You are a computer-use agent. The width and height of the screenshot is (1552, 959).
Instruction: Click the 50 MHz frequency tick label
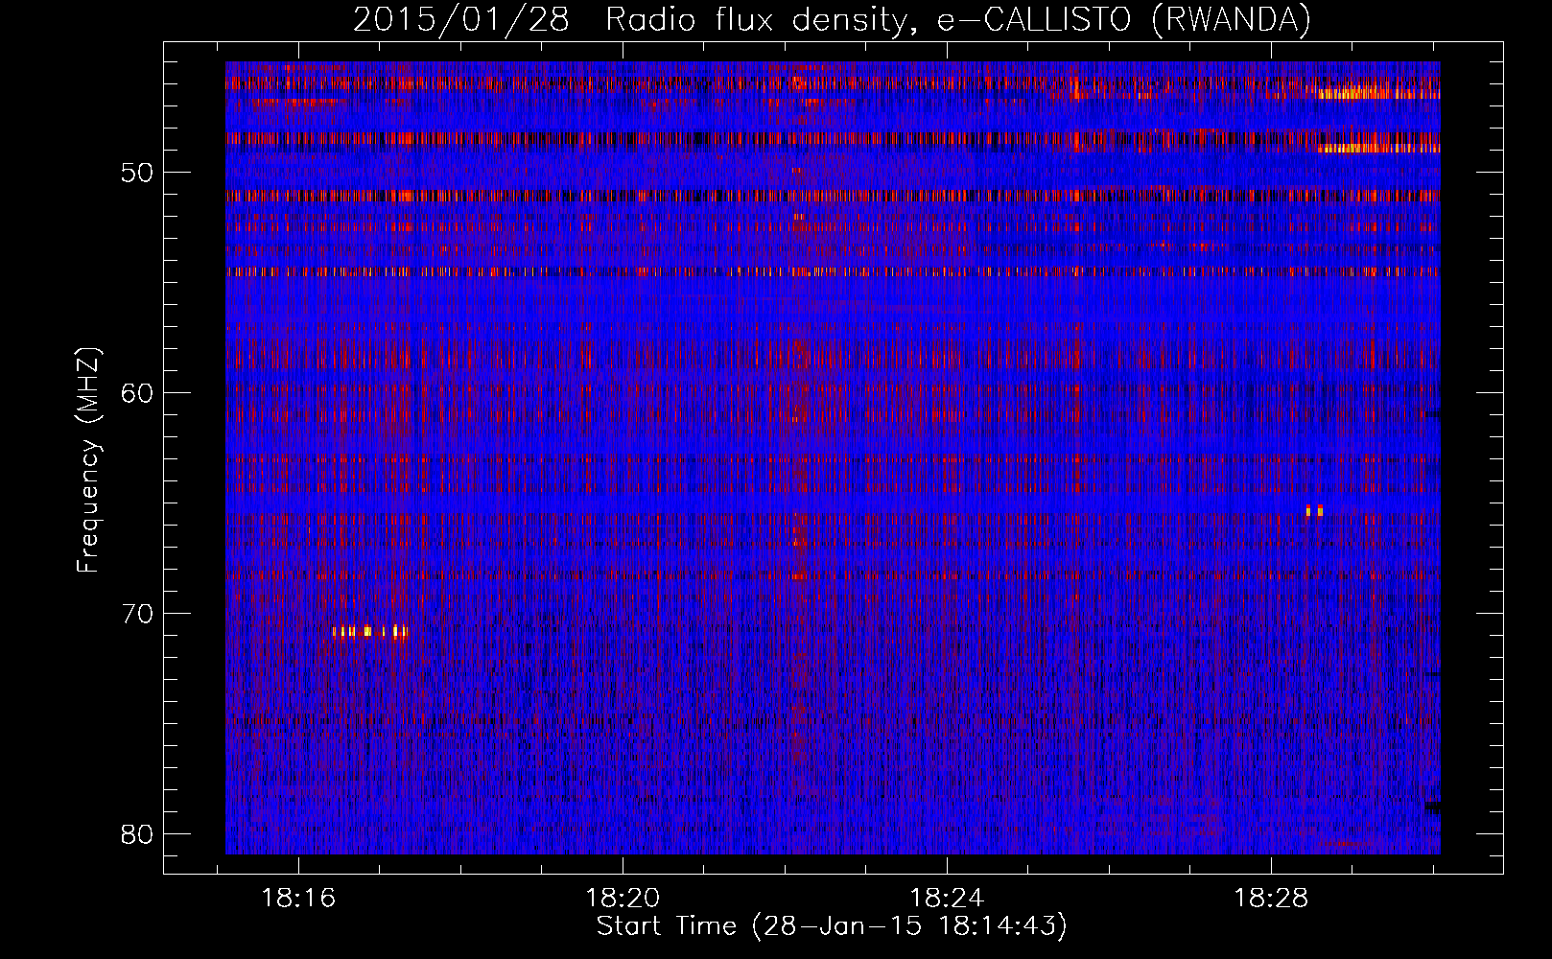pos(137,174)
